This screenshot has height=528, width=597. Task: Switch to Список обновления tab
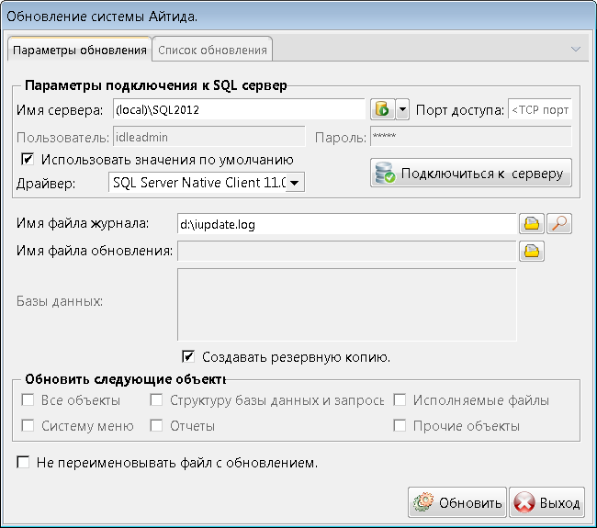point(212,50)
